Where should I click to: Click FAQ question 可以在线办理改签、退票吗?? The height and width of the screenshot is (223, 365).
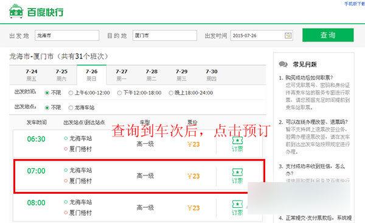[317, 122]
